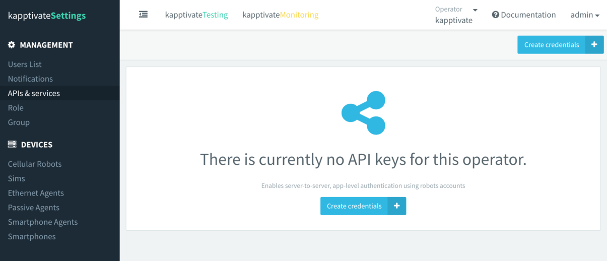607x261 pixels.
Task: Click the large share icon
Action: point(363,113)
